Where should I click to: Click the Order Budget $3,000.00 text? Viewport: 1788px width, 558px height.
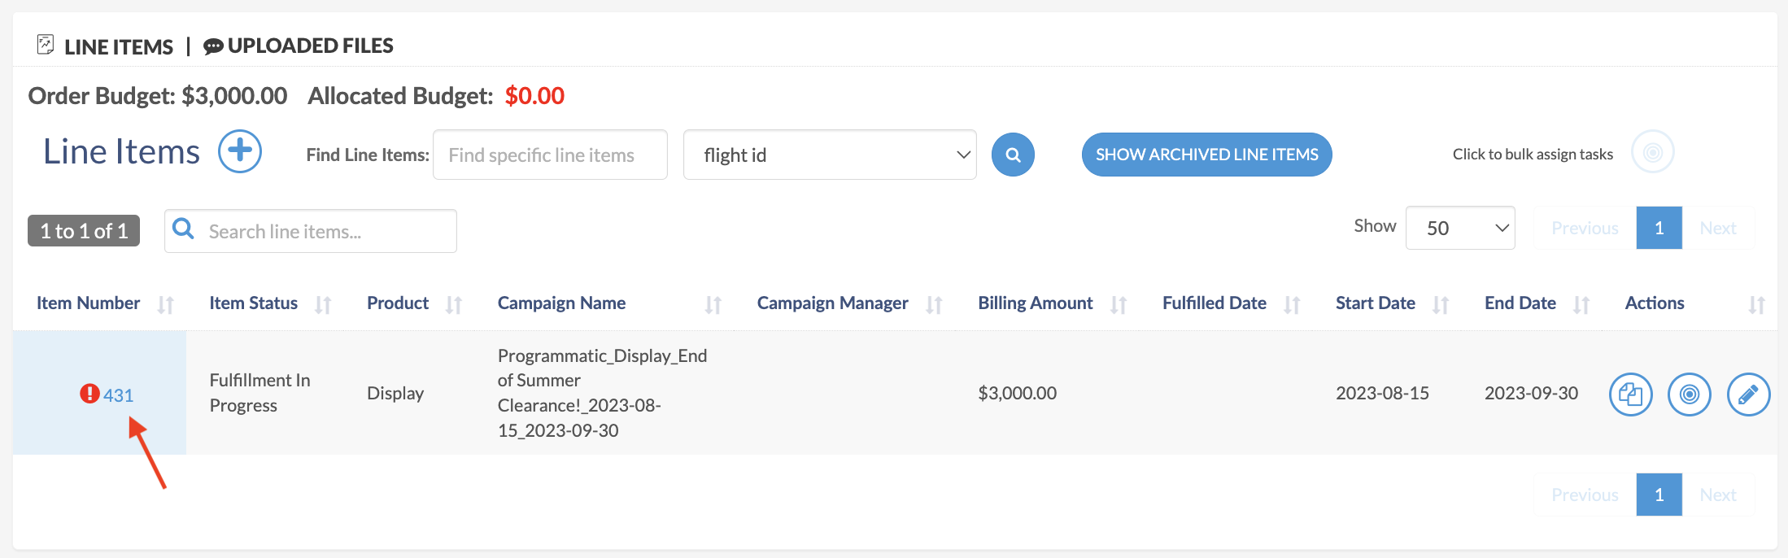point(157,96)
